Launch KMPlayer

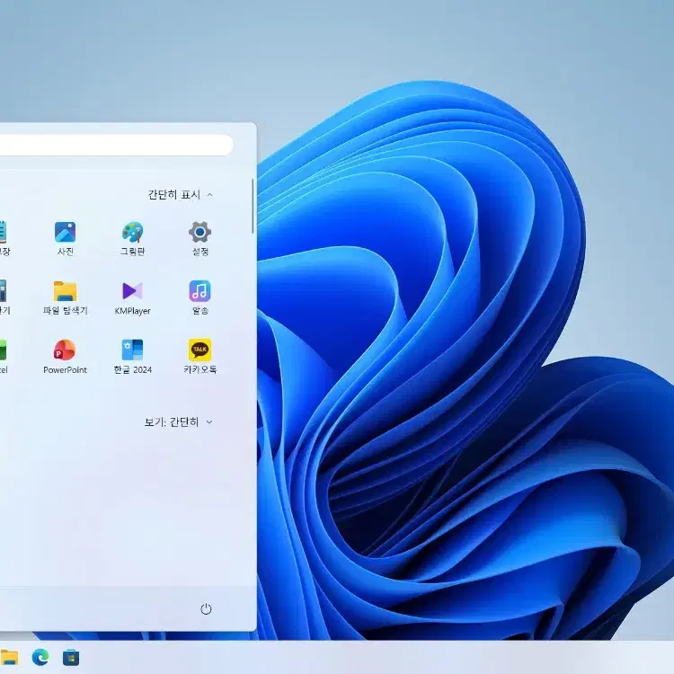tap(132, 297)
